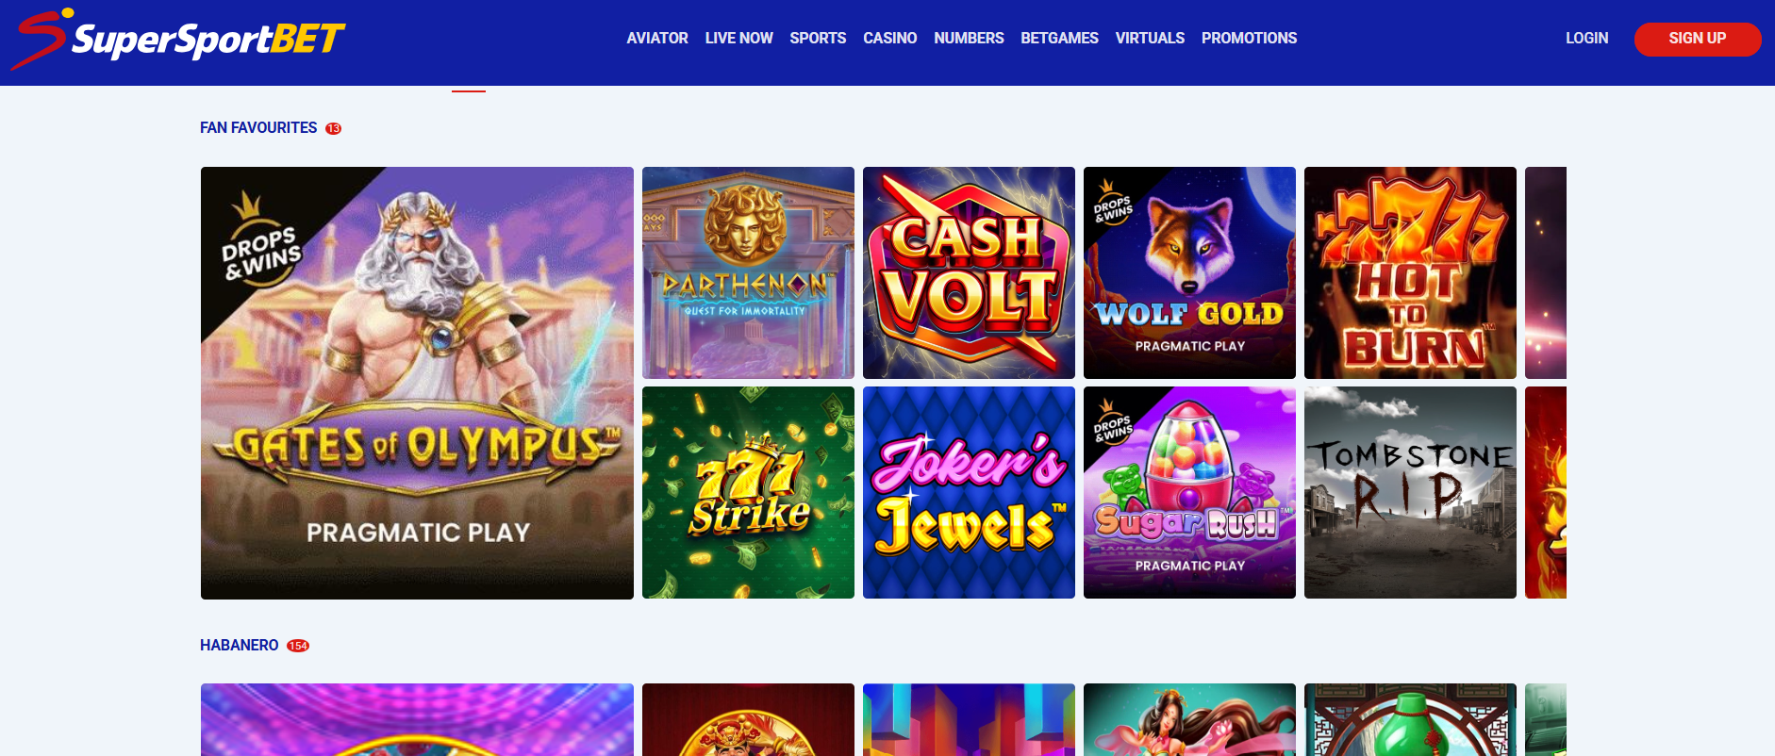Go to the Aviator menu item
This screenshot has width=1775, height=756.
[657, 39]
